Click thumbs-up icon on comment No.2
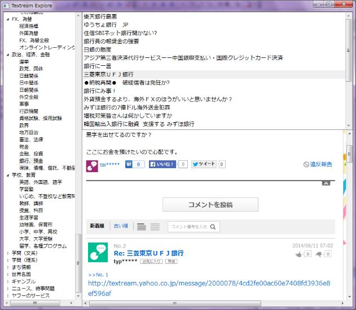Viewport: 356px width, 310px height. coord(298,254)
